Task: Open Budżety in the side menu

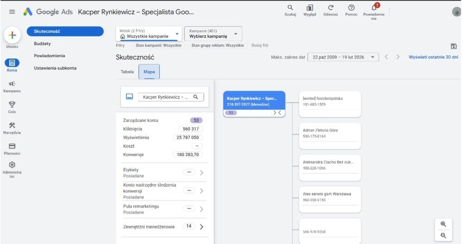Action: tap(42, 44)
